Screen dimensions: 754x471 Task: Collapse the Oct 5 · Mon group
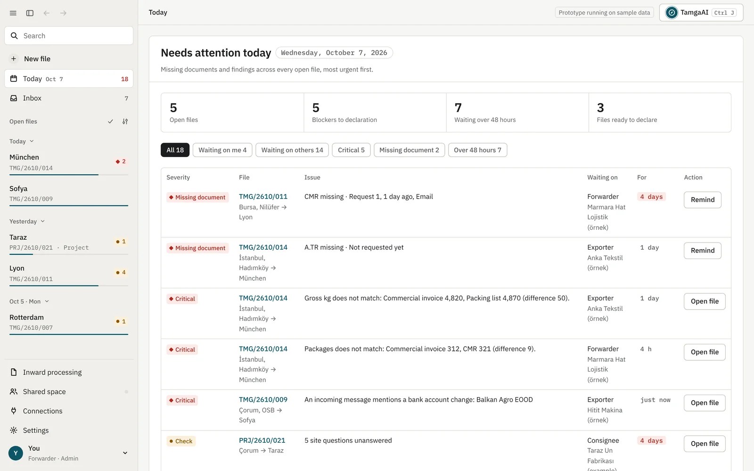click(x=29, y=301)
